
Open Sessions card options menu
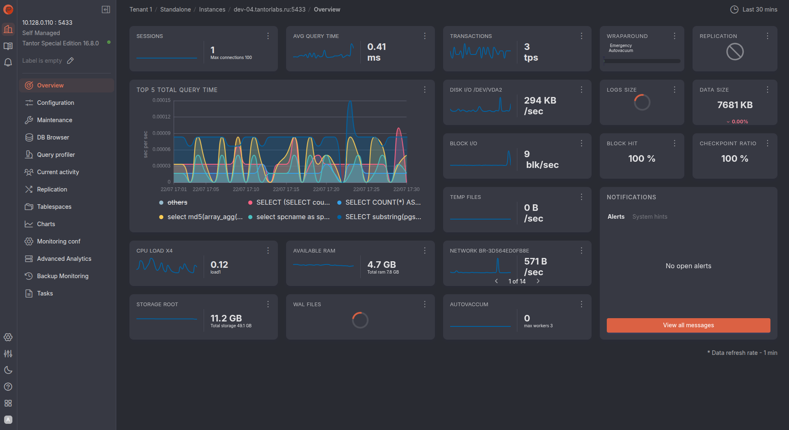pyautogui.click(x=268, y=36)
